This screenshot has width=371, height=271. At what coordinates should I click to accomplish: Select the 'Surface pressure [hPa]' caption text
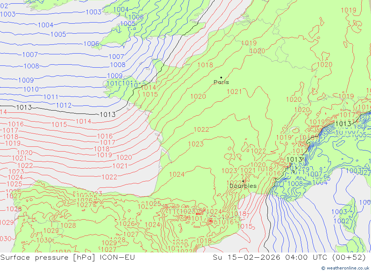tap(47, 257)
